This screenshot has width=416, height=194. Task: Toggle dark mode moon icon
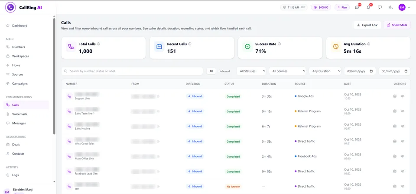391,7
